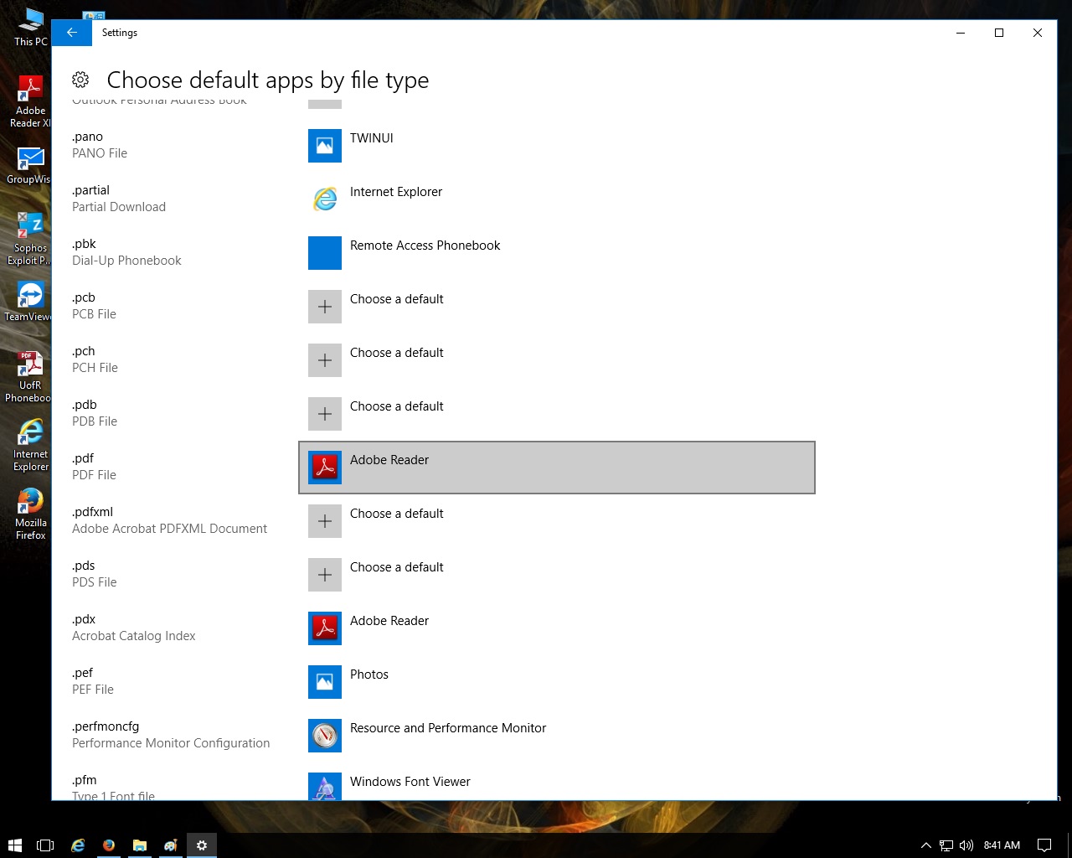
Task: Choose a default for .pdfxml files
Action: pos(557,521)
